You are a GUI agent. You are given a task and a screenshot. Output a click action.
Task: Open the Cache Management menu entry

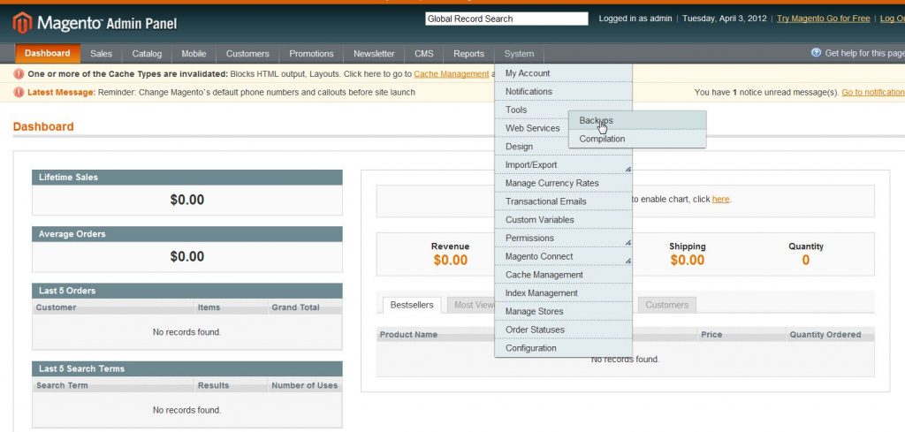(544, 275)
